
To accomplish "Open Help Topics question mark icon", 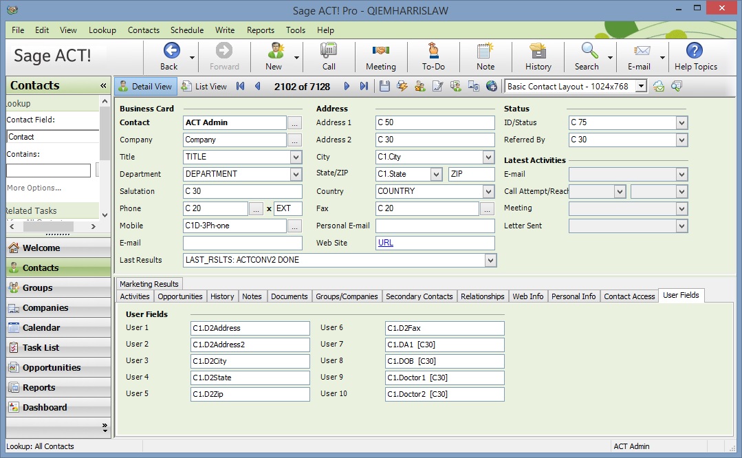I will [x=694, y=50].
